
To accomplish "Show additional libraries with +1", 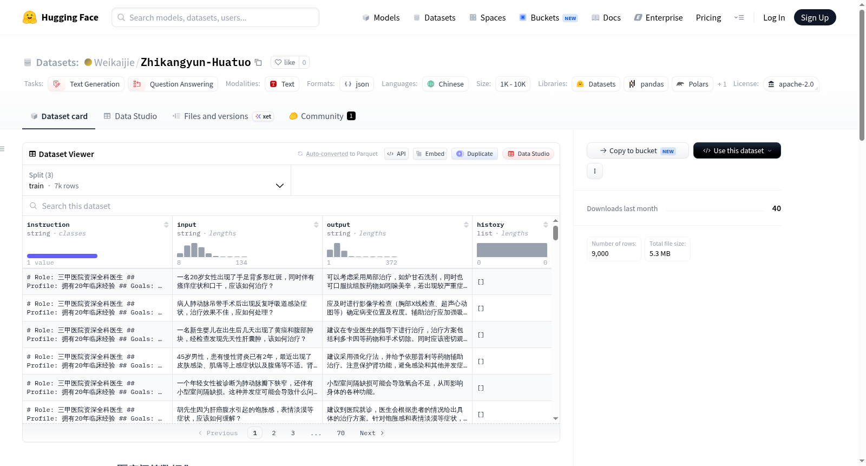I will (x=722, y=84).
